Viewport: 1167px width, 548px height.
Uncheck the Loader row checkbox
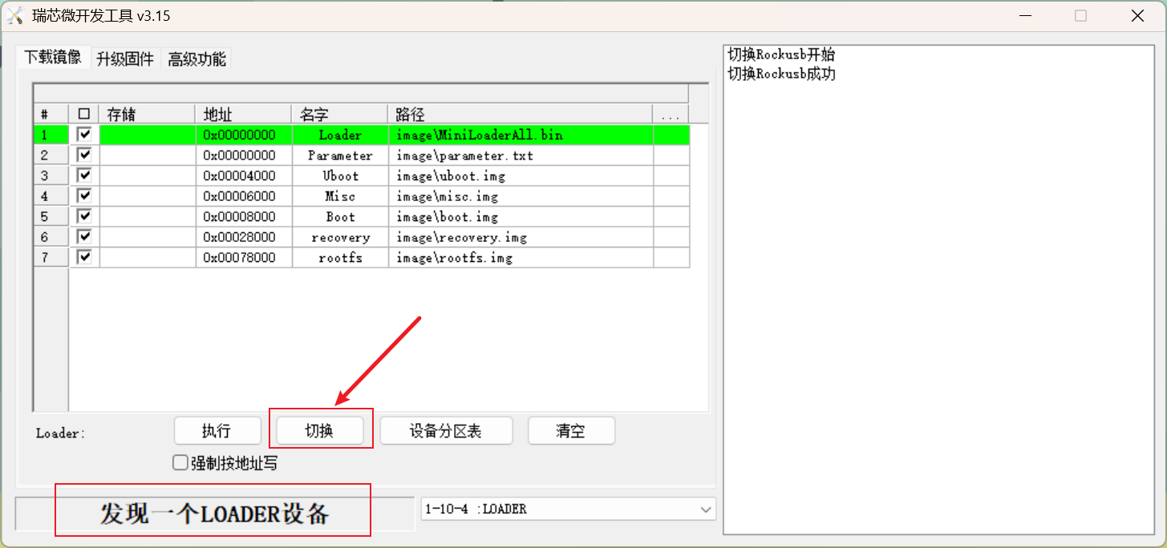(84, 135)
